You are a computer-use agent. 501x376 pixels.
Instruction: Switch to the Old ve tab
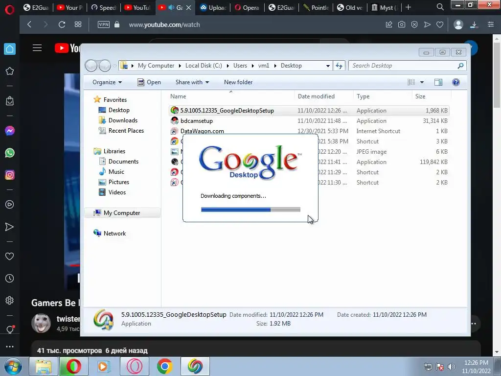pyautogui.click(x=349, y=7)
